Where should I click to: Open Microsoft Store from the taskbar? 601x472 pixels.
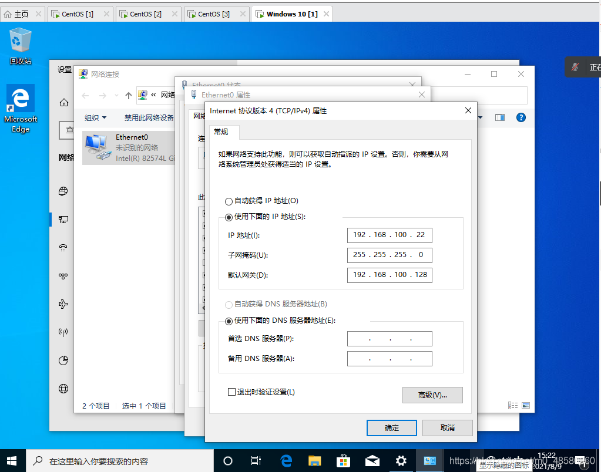point(343,461)
